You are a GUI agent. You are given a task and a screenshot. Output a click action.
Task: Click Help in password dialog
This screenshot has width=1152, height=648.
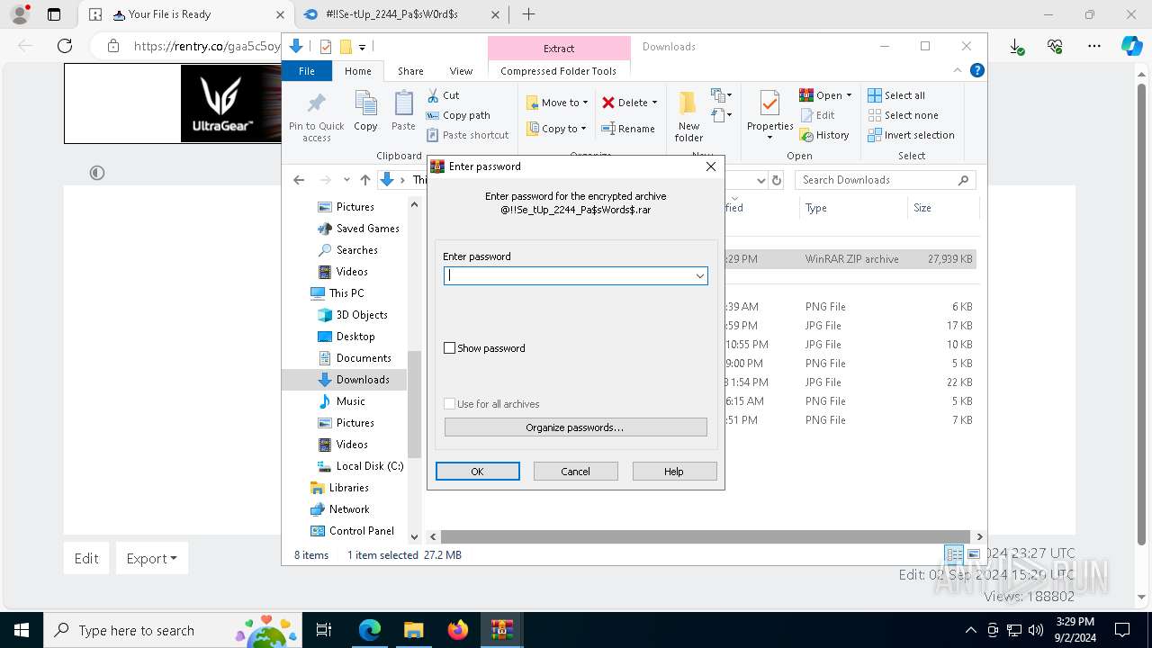[x=674, y=472]
